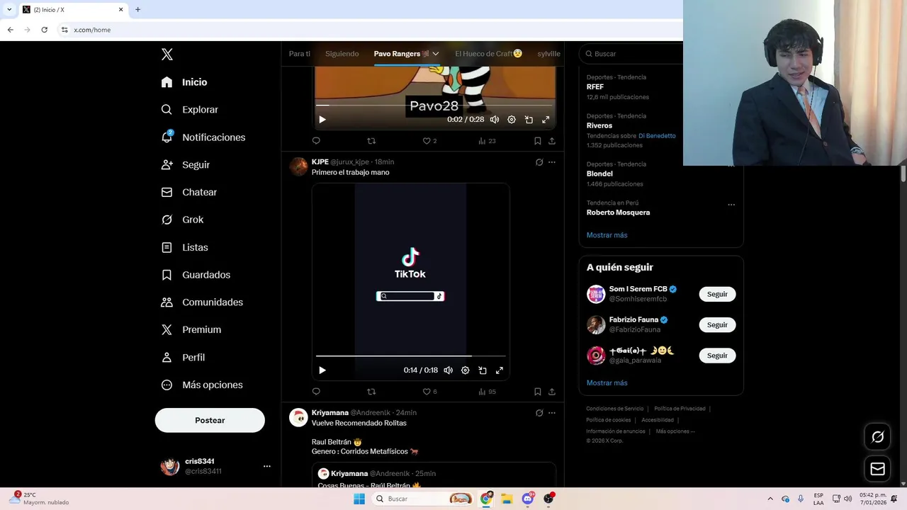Switch to El Hueco de Craft tab
This screenshot has width=907, height=510.
[489, 54]
